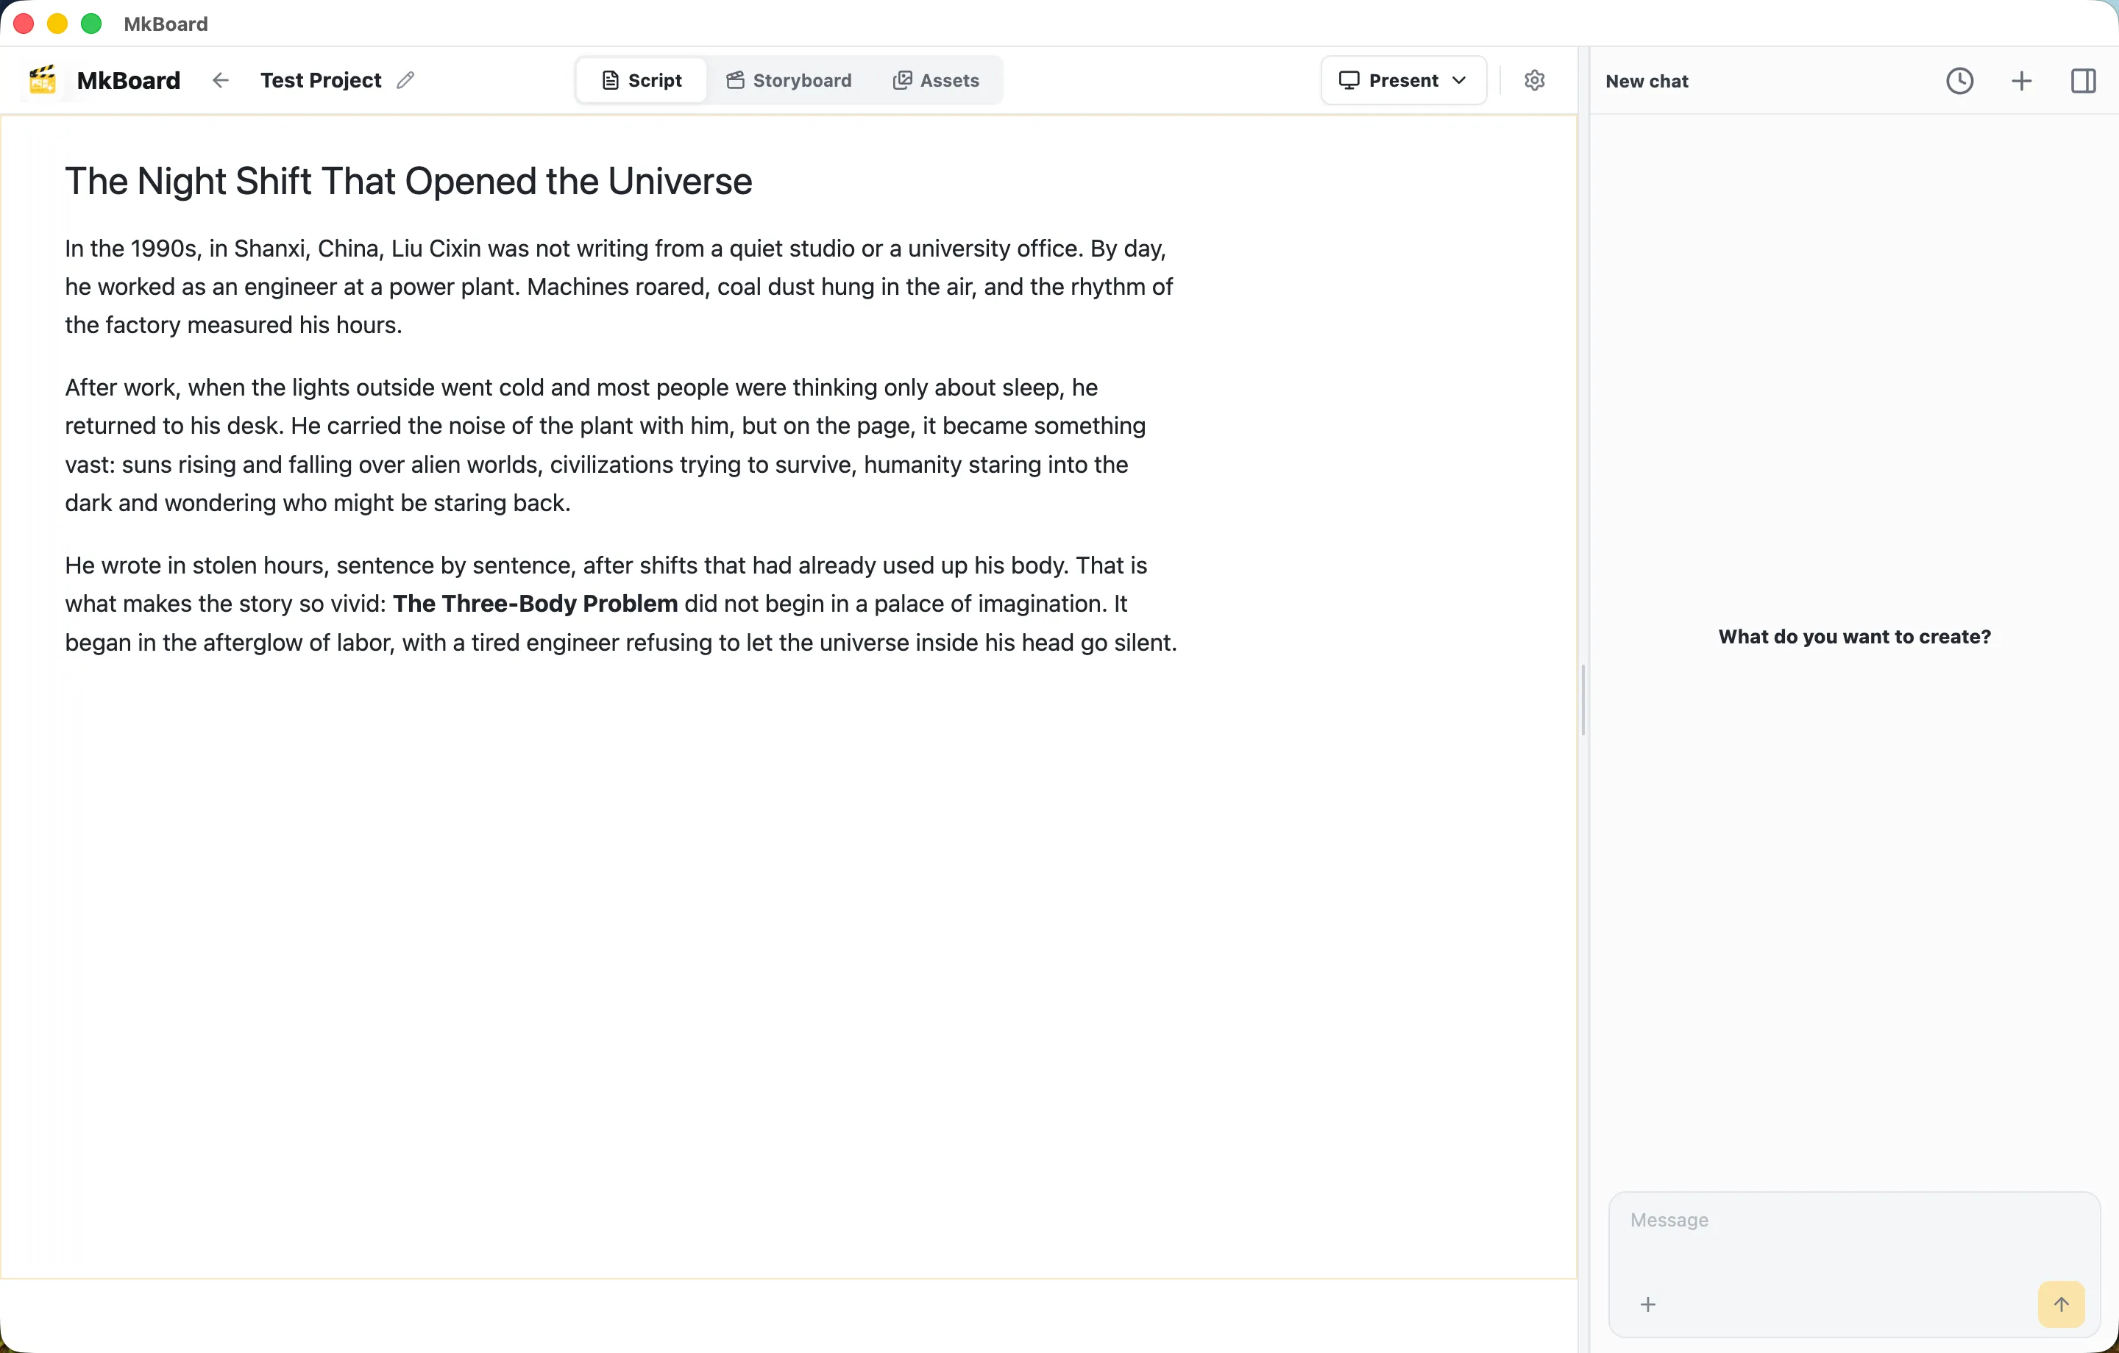Click the paragraph starting 'In the 1990s, in Shanxi'
This screenshot has height=1353, width=2119.
click(x=620, y=287)
